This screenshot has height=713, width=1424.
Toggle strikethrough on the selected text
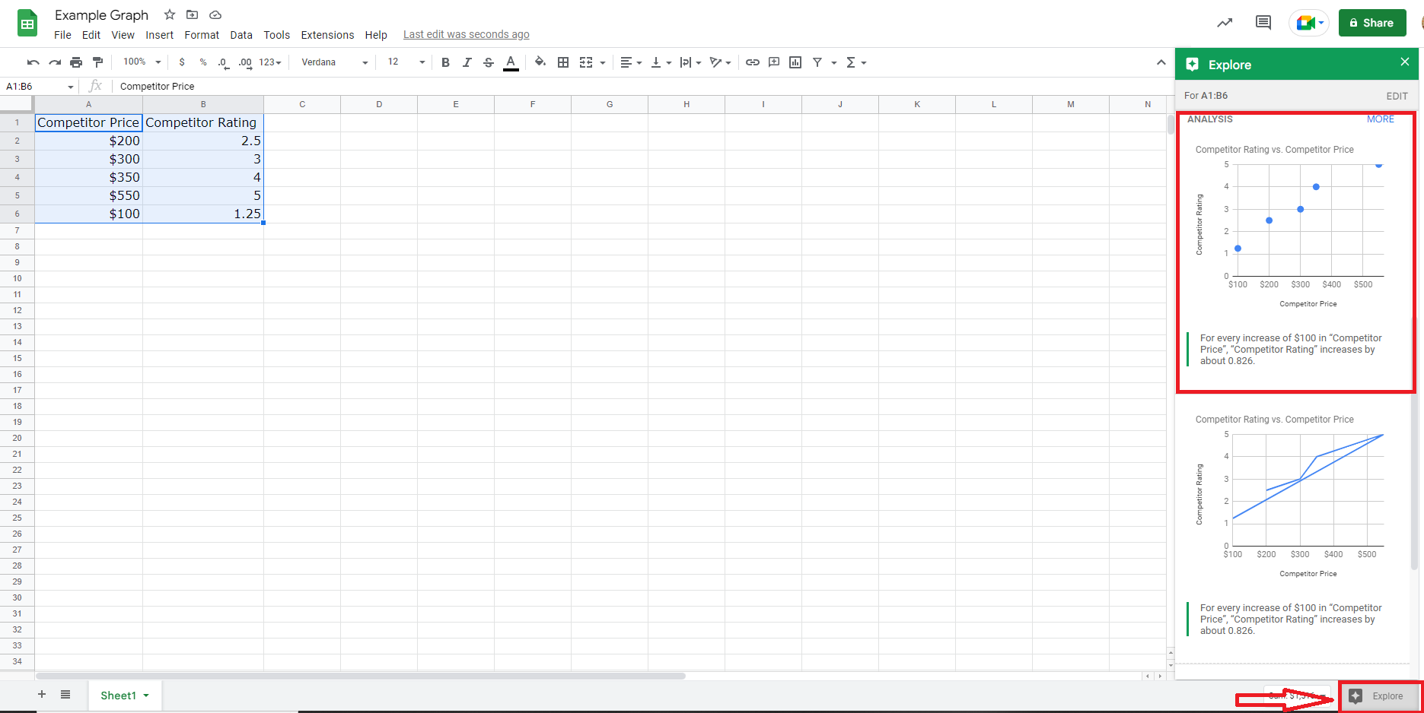(x=488, y=62)
